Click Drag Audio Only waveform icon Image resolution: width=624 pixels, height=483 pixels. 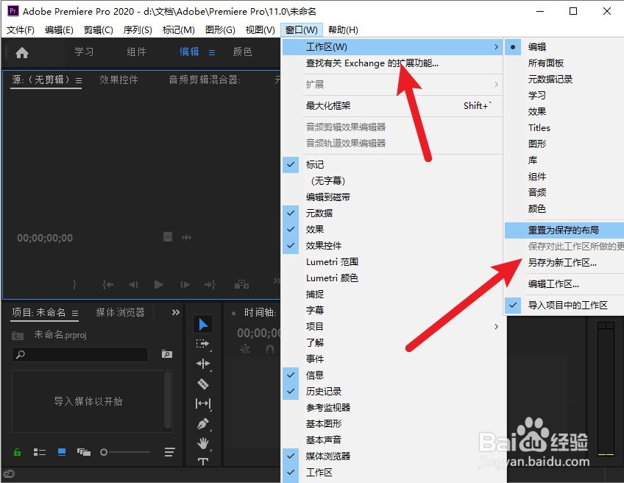click(187, 237)
